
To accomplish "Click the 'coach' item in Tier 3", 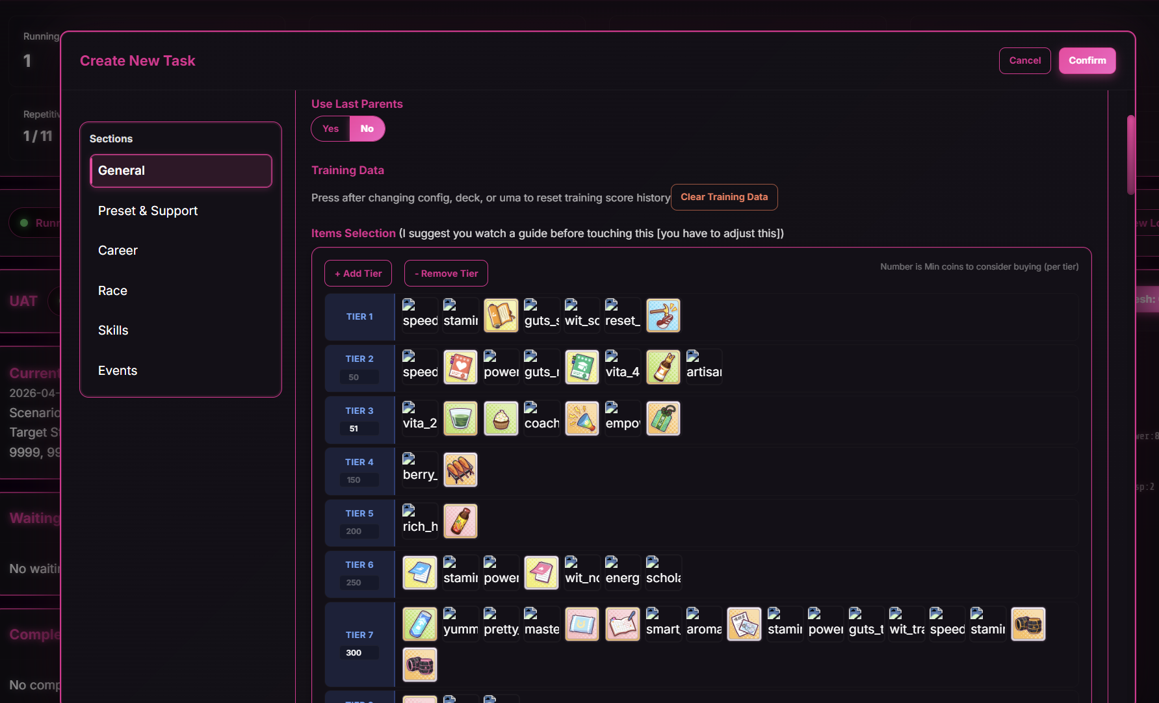I will tap(541, 418).
